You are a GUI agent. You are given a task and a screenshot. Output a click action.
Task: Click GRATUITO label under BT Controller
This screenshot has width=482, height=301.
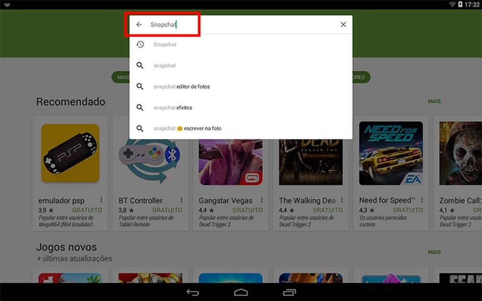tap(167, 210)
